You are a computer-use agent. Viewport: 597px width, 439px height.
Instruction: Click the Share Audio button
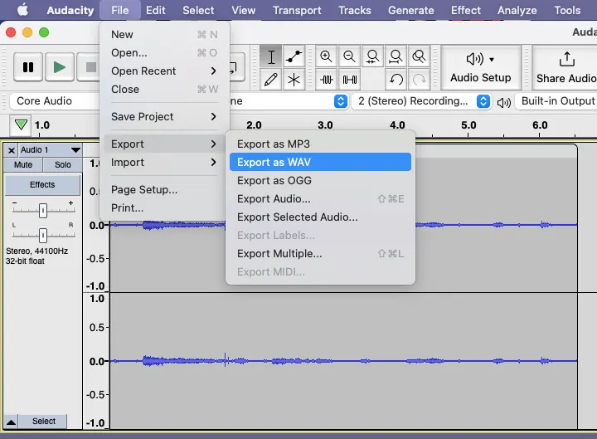point(565,68)
